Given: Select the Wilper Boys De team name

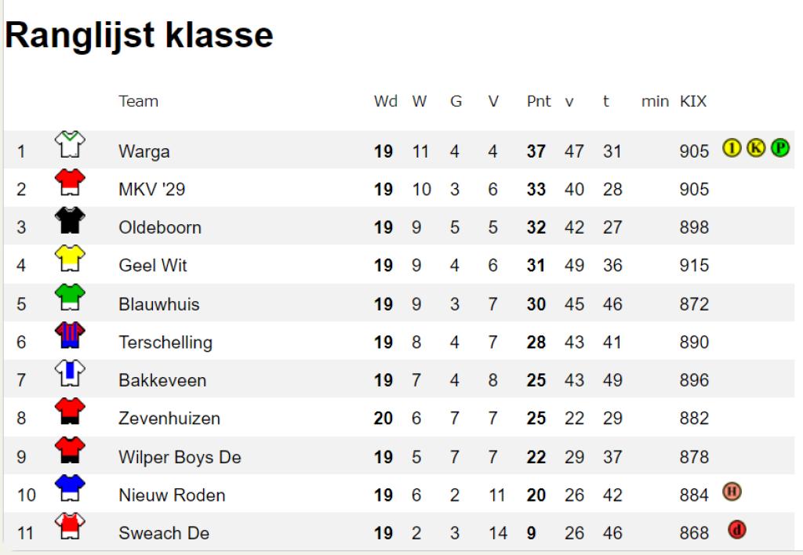Looking at the screenshot, I should 180,457.
